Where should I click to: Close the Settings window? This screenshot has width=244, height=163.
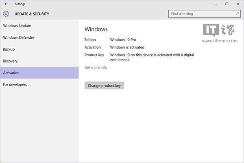pyautogui.click(x=238, y=4)
